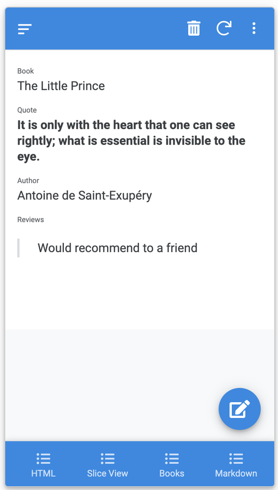Click the Markdown tab list icon
278x490 pixels.
point(236,459)
